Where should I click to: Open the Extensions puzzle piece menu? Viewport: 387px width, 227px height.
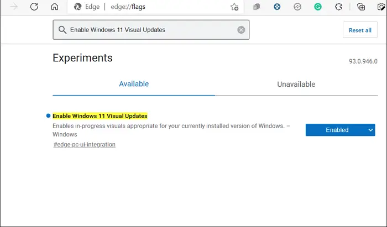click(x=338, y=7)
